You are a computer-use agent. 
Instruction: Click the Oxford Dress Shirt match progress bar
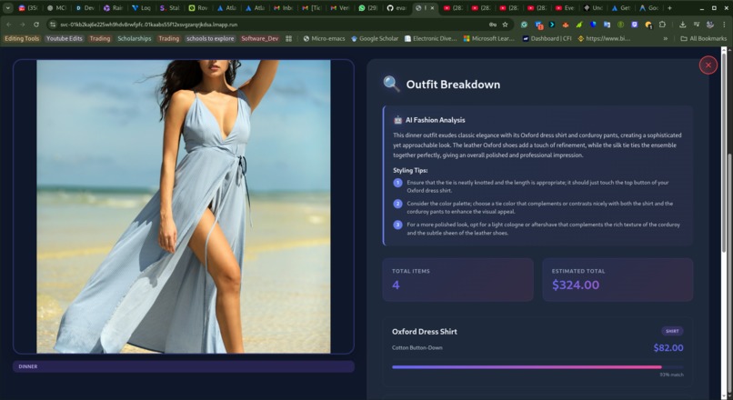coord(537,367)
